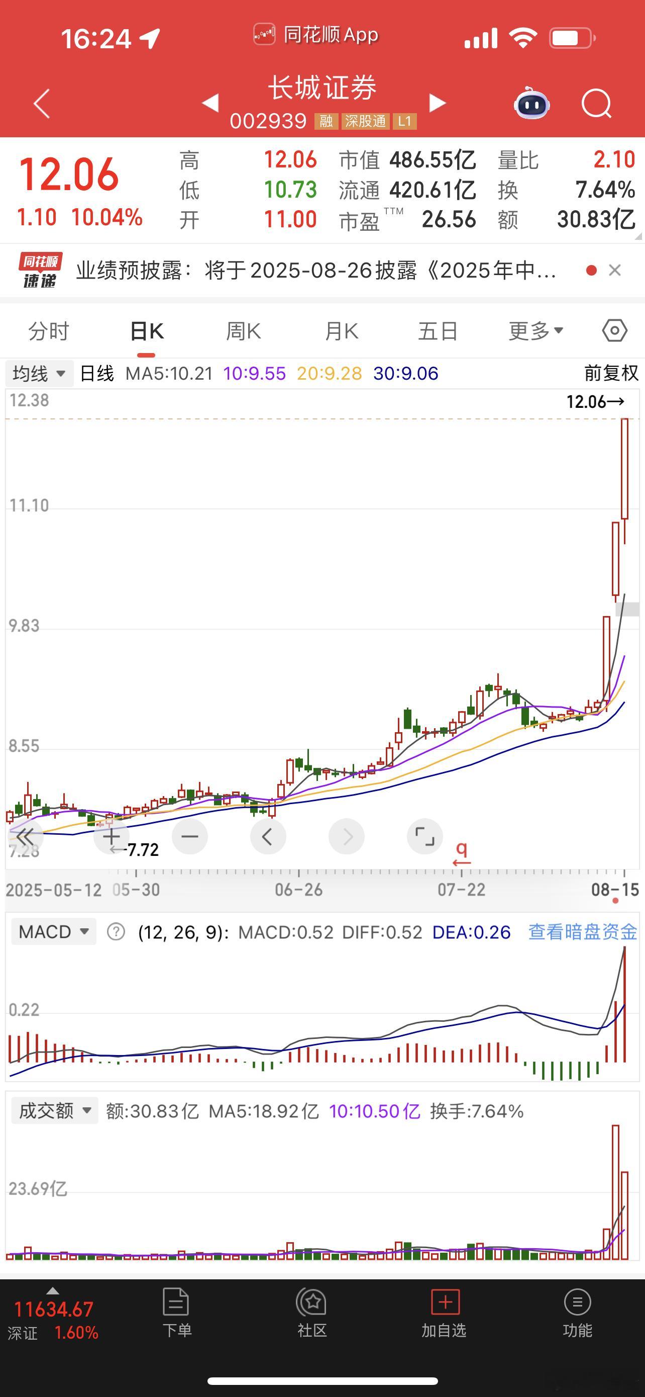Tap the 换 7.64% turnover value
The height and width of the screenshot is (1397, 645).
tap(605, 190)
